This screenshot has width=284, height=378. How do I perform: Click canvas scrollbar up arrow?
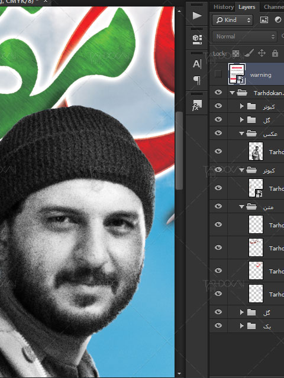point(179,11)
